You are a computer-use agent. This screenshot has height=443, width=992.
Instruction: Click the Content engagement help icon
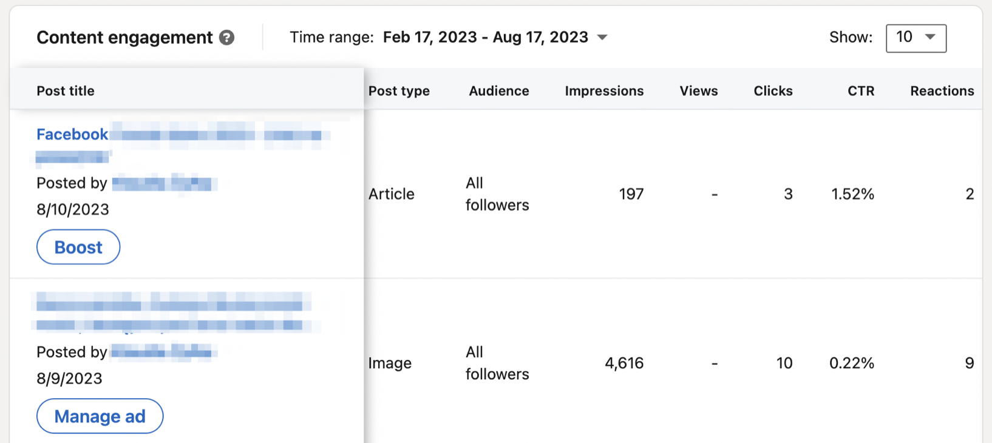[x=226, y=38]
